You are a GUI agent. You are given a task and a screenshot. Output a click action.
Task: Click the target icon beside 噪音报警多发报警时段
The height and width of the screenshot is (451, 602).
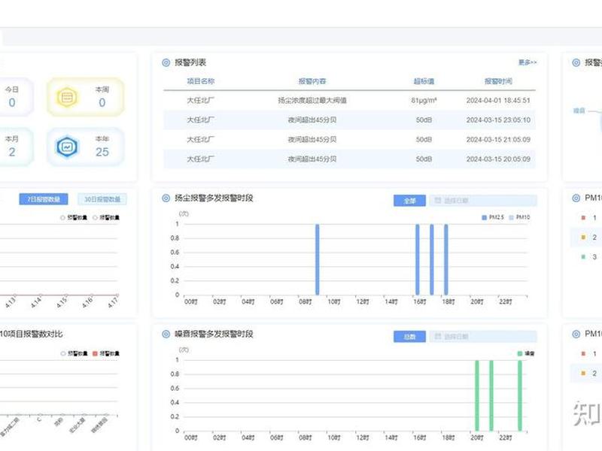[166, 334]
